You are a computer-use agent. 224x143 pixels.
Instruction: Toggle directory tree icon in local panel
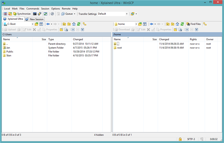tap(85, 24)
